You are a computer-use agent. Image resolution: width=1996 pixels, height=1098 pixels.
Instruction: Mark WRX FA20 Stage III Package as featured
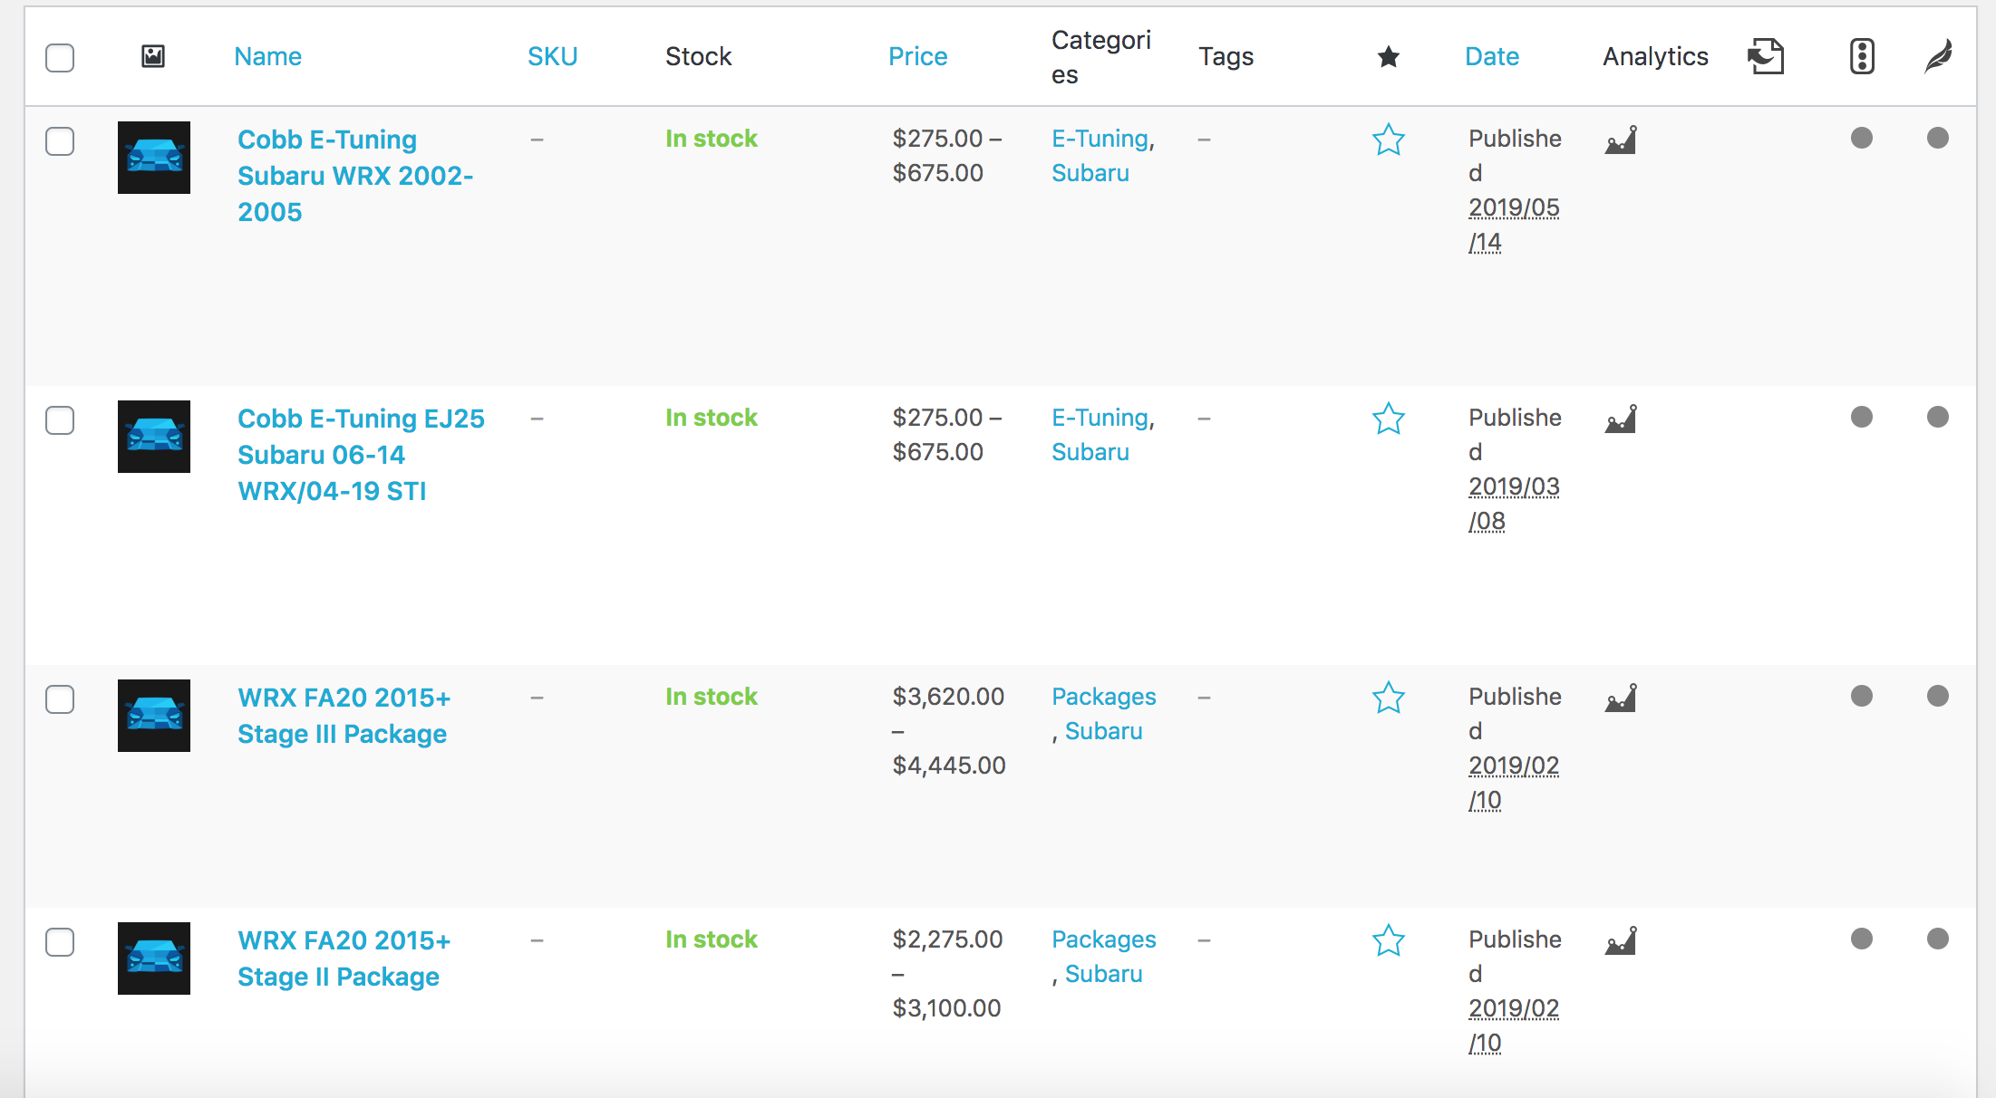click(1388, 698)
